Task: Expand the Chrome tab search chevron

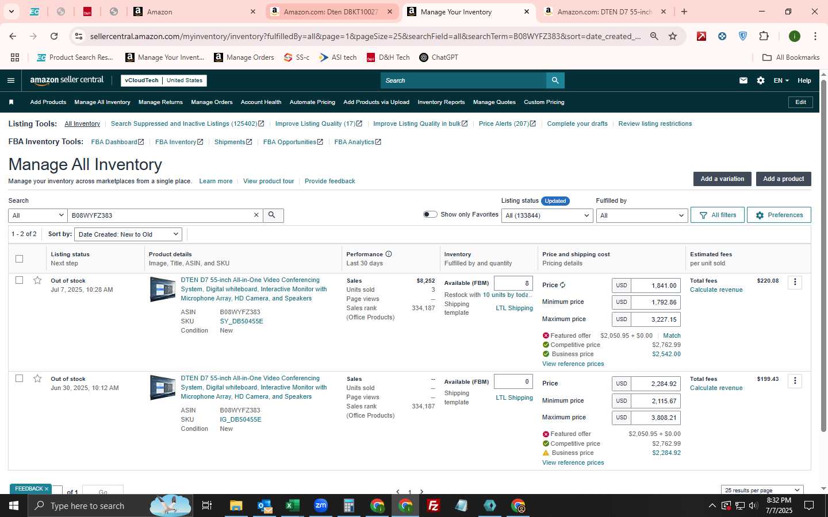Action: click(11, 11)
